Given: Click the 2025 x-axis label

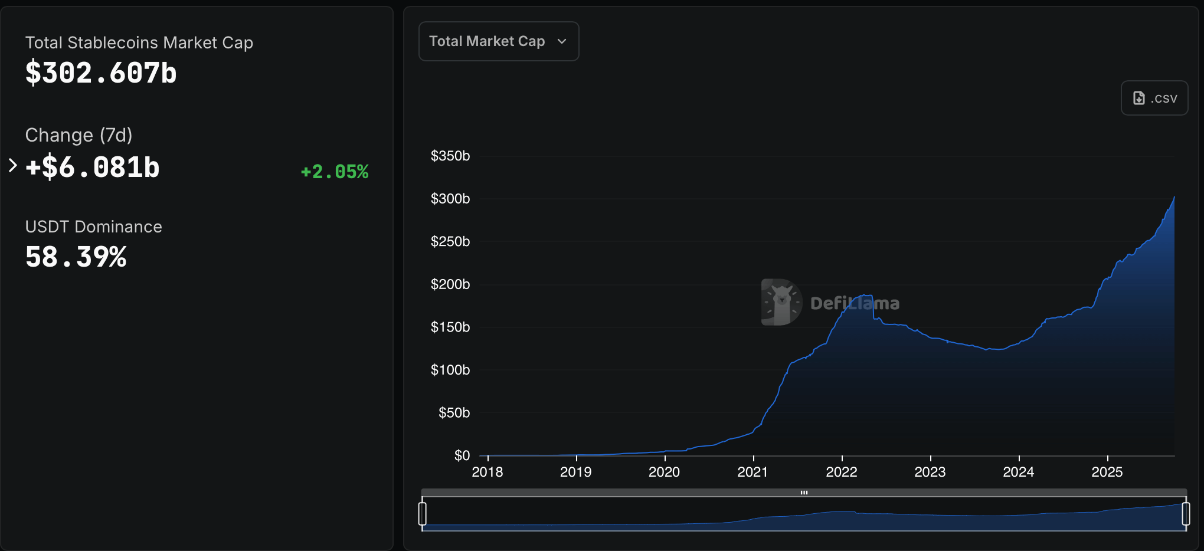Looking at the screenshot, I should click(1107, 472).
